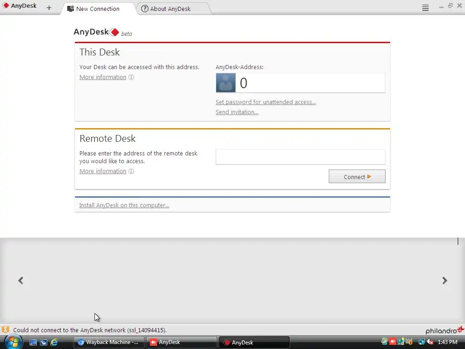This screenshot has height=349, width=465.
Task: Click the network tray icon
Action: coord(421,342)
